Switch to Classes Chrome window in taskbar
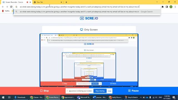This screenshot has height=100, width=178. (36, 97)
